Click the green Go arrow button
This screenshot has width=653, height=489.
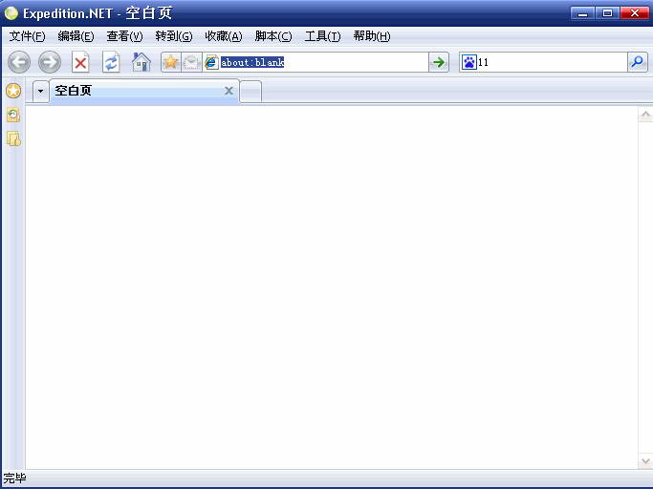click(439, 62)
